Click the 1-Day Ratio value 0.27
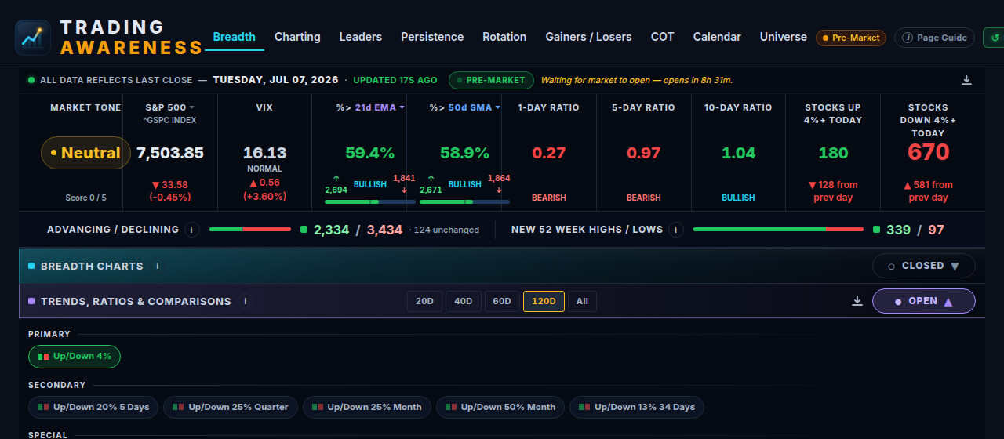 [549, 153]
